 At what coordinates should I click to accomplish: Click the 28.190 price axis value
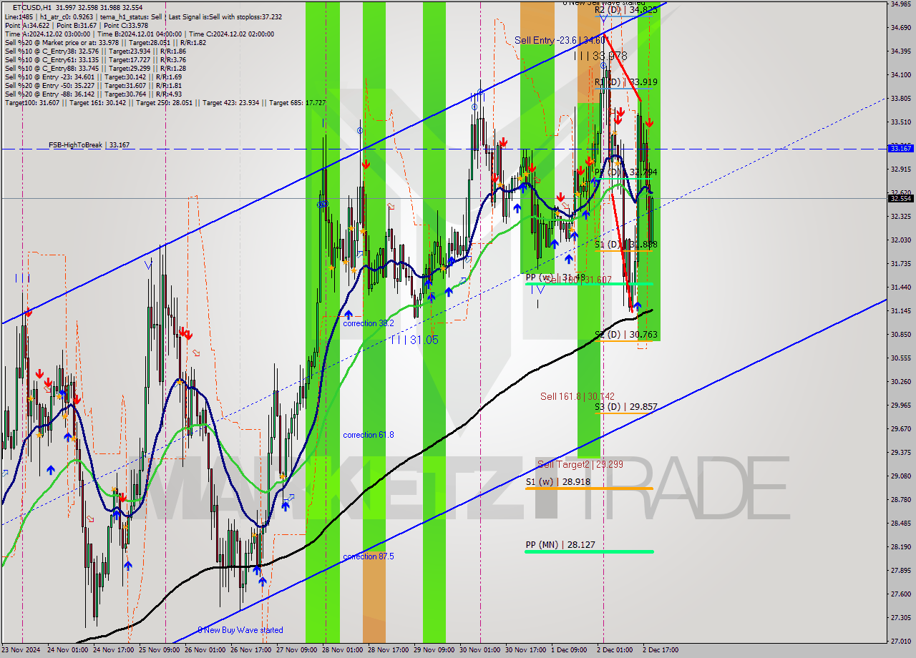(901, 546)
